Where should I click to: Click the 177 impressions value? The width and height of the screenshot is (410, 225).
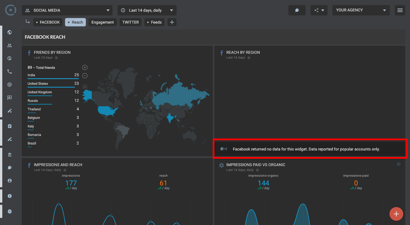pyautogui.click(x=71, y=183)
